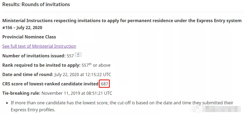The height and width of the screenshot is (115, 244).
Task: Click the asterisk footnote icon beside 557
Action: click(78, 55)
